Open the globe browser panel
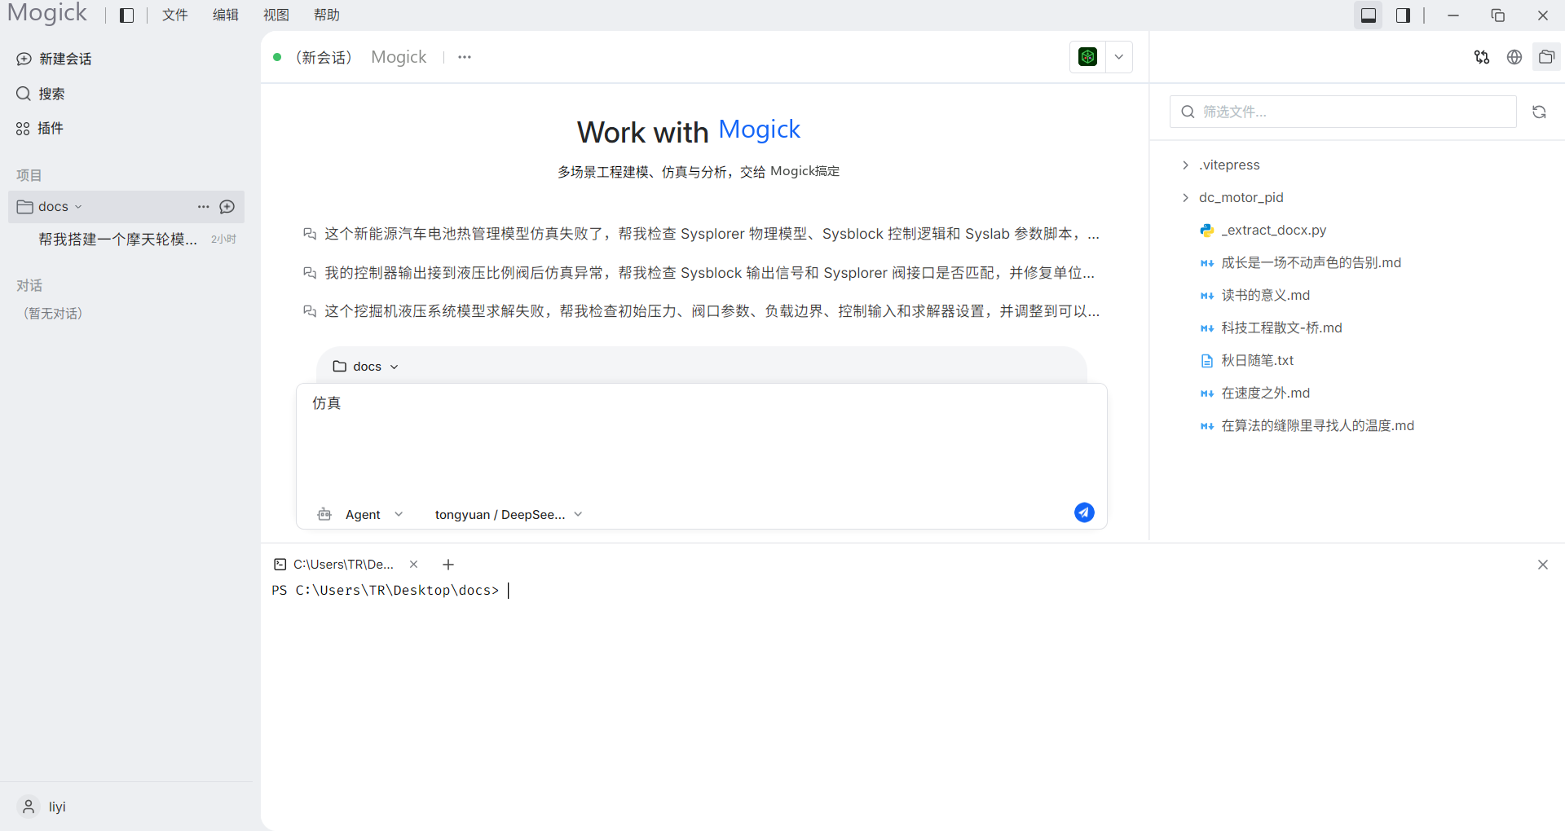 [x=1514, y=57]
